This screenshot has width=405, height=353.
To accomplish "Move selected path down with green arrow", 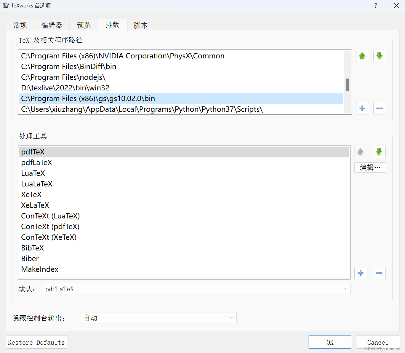I will pyautogui.click(x=380, y=56).
